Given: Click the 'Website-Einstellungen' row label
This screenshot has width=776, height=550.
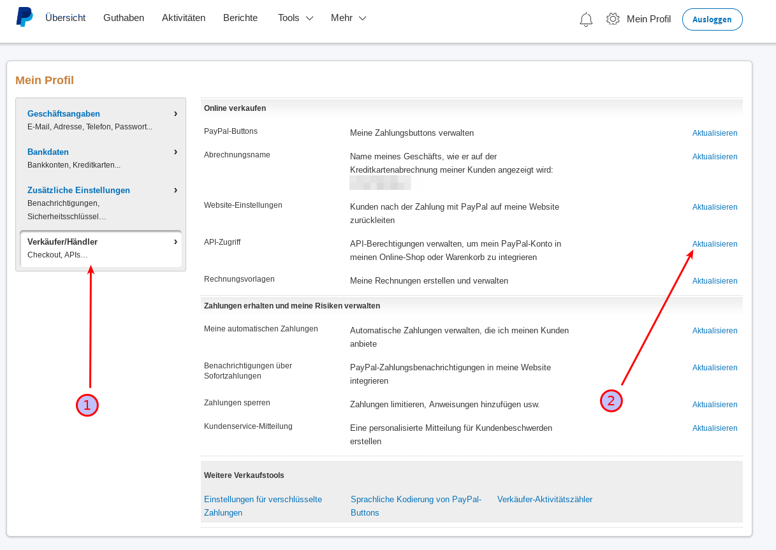Looking at the screenshot, I should pyautogui.click(x=243, y=205).
